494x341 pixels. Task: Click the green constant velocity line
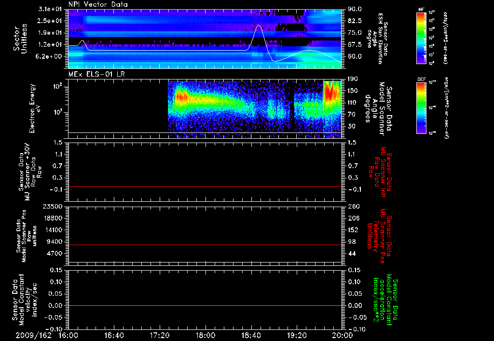pyautogui.click(x=205, y=305)
